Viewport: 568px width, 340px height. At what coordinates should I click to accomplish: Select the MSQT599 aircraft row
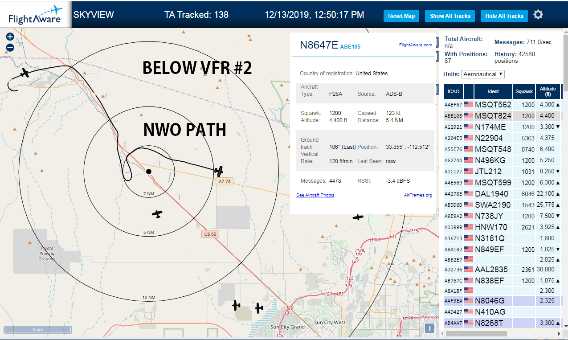pos(503,183)
